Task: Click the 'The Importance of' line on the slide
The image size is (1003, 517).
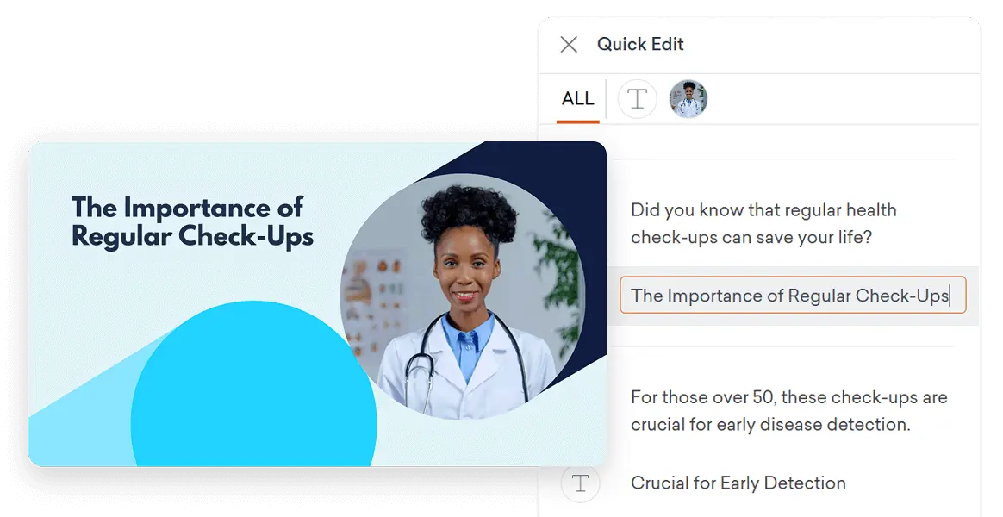Action: pyautogui.click(x=187, y=208)
